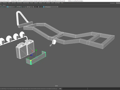Click the exposure value field showing 0.00
The width and height of the screenshot is (120, 90).
[36, 7]
